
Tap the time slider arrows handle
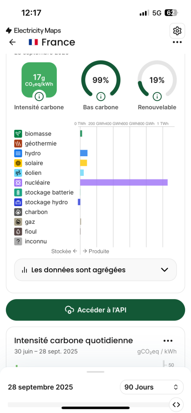(176, 404)
